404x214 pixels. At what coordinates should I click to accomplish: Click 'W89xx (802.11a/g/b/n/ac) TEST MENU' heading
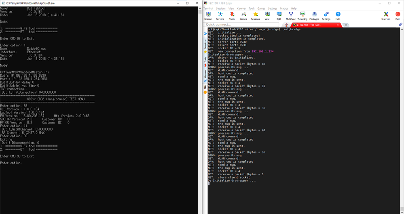coord(56,99)
